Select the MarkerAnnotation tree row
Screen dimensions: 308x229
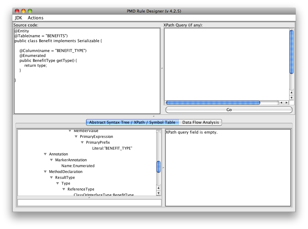click(x=71, y=160)
